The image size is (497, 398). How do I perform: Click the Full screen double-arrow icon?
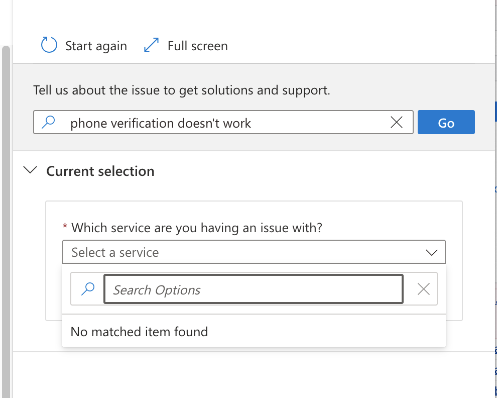coord(151,46)
